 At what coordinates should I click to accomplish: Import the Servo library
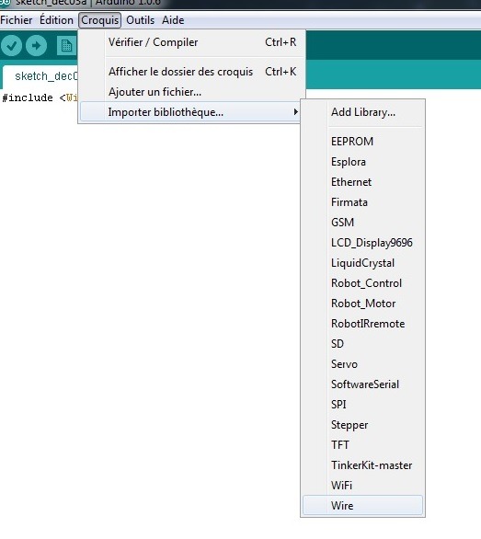pyautogui.click(x=362, y=364)
